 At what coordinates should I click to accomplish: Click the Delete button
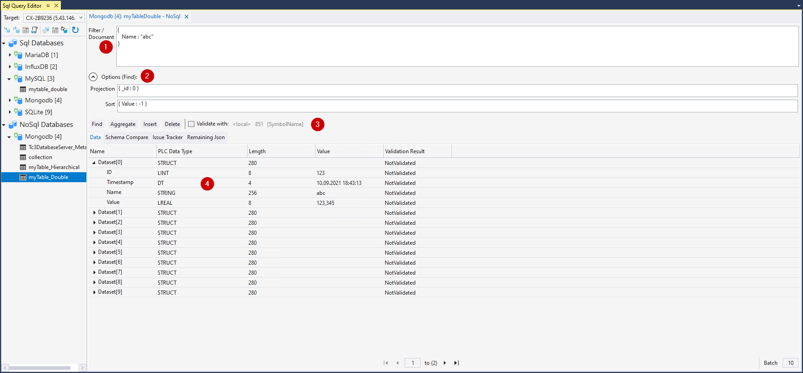(x=172, y=124)
